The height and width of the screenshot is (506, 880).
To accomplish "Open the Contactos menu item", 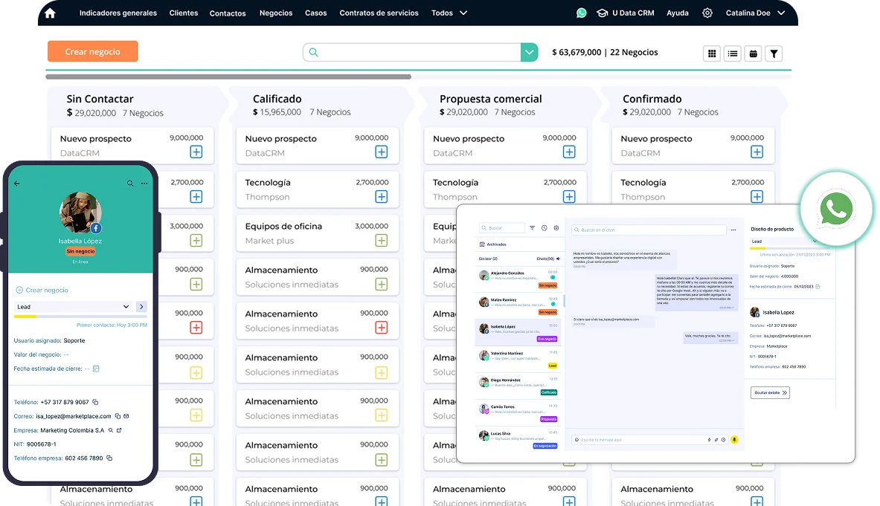I will (228, 13).
